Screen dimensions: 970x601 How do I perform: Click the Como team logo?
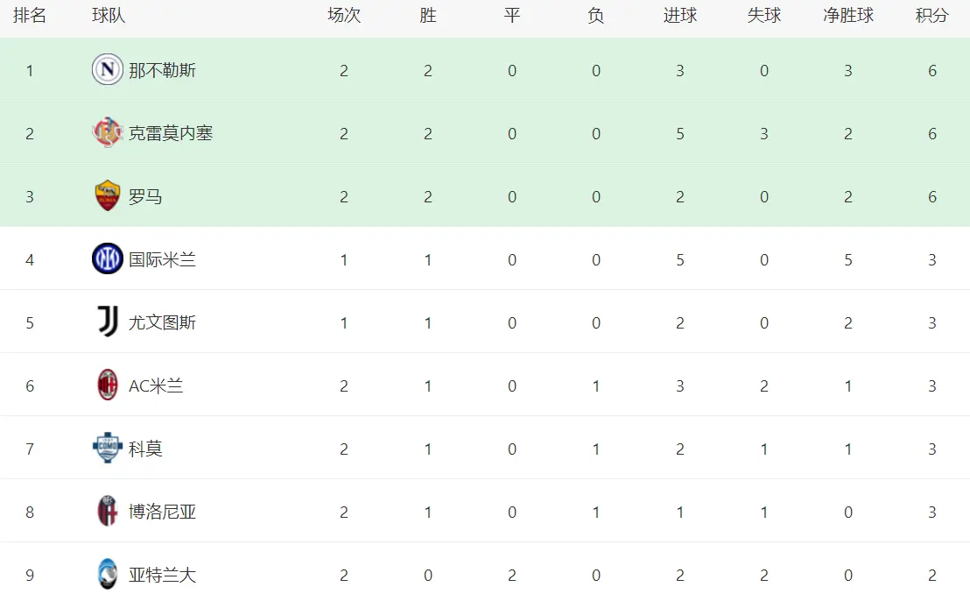coord(108,449)
